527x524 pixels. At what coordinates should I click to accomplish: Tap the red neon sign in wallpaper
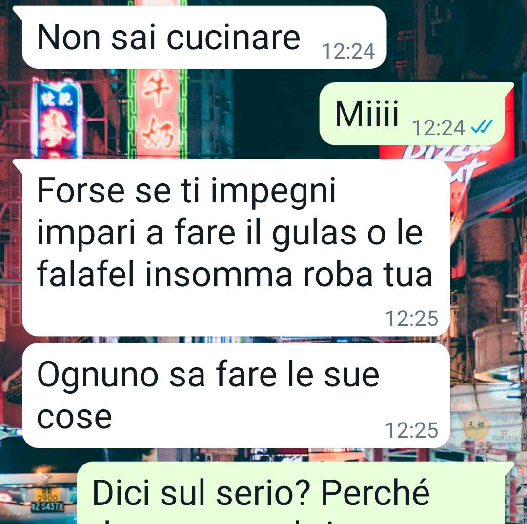[157, 114]
